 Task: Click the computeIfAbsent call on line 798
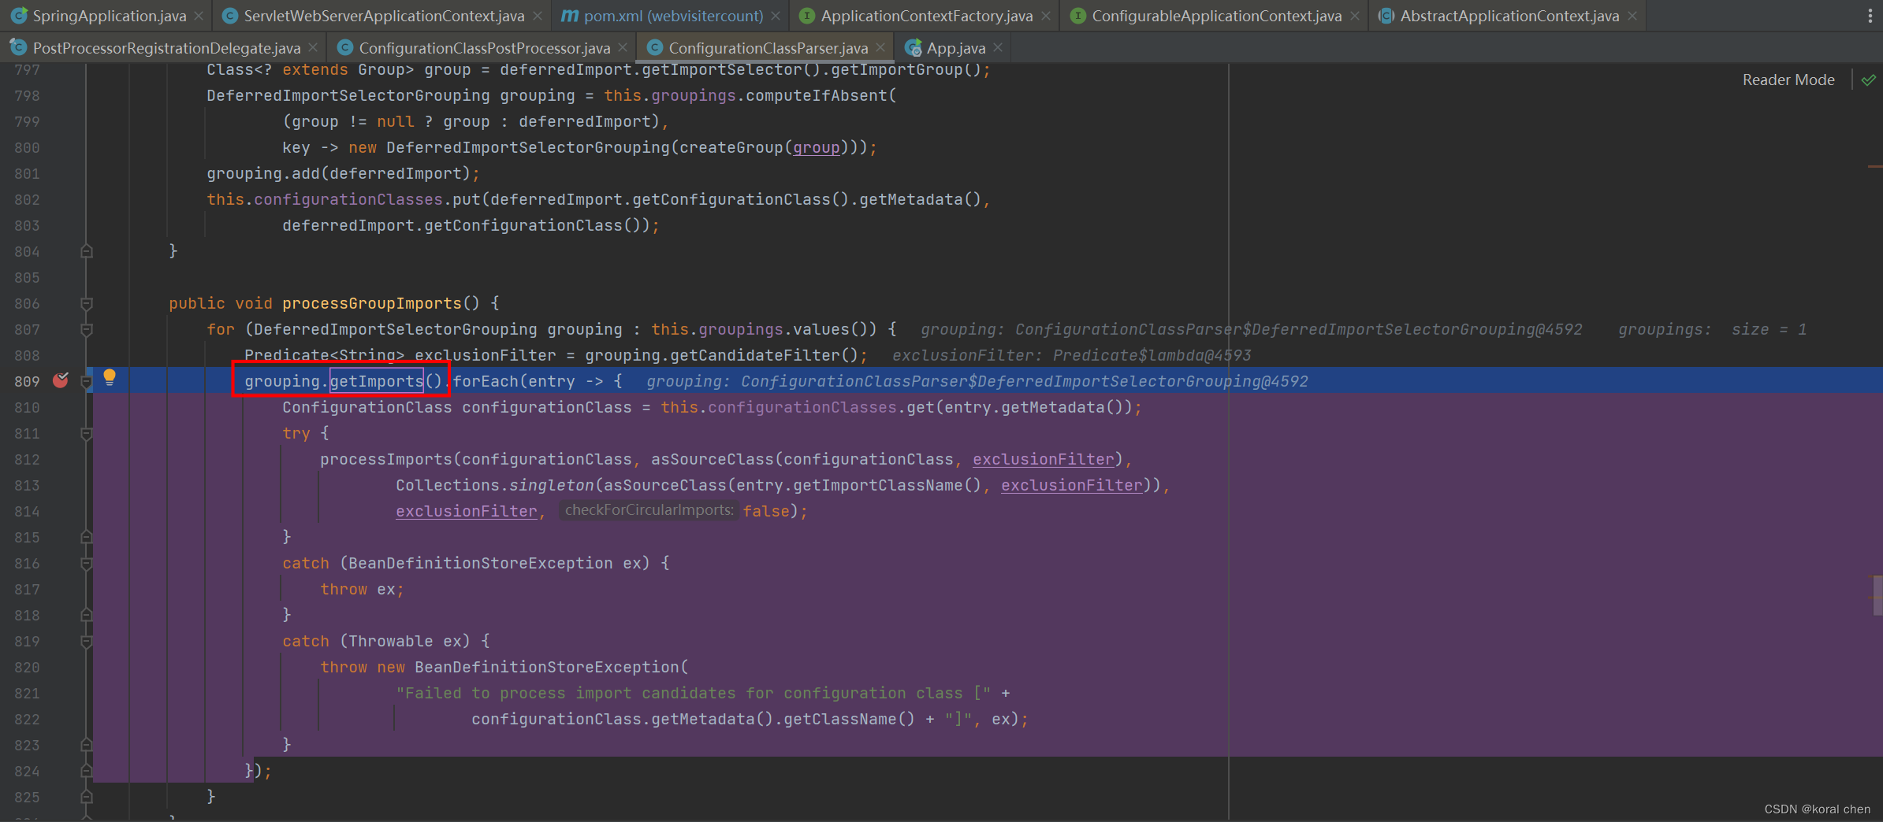pyautogui.click(x=817, y=96)
